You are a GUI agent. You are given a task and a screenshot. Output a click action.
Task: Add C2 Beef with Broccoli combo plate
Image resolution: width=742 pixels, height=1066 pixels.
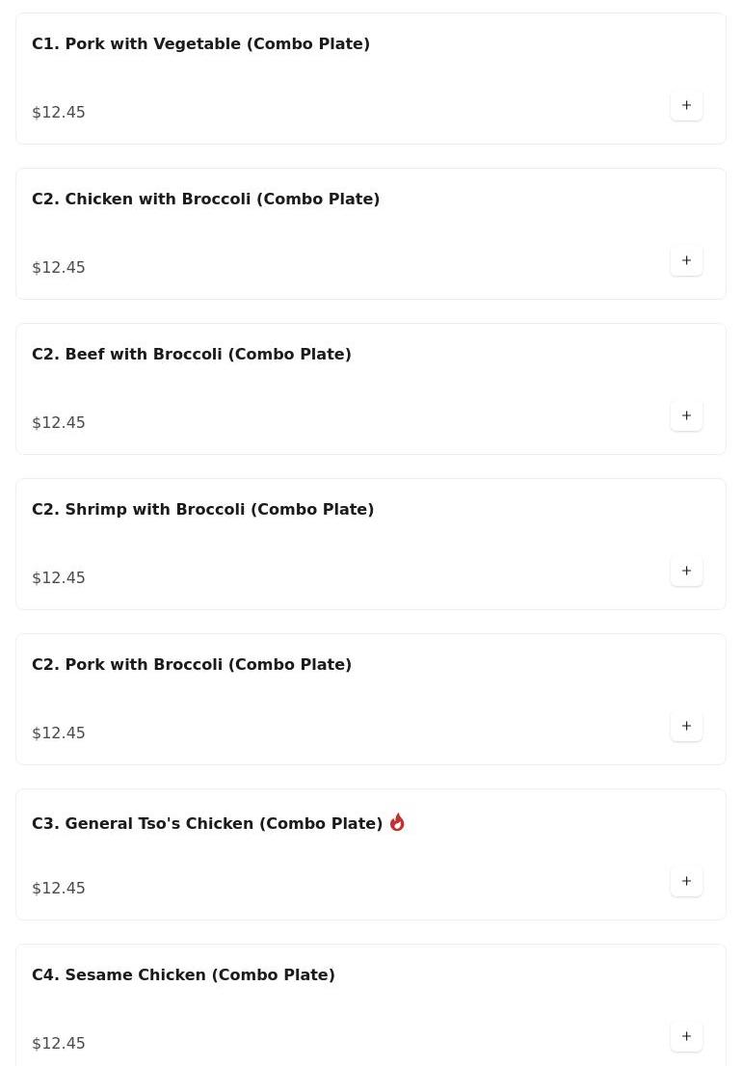coord(686,415)
